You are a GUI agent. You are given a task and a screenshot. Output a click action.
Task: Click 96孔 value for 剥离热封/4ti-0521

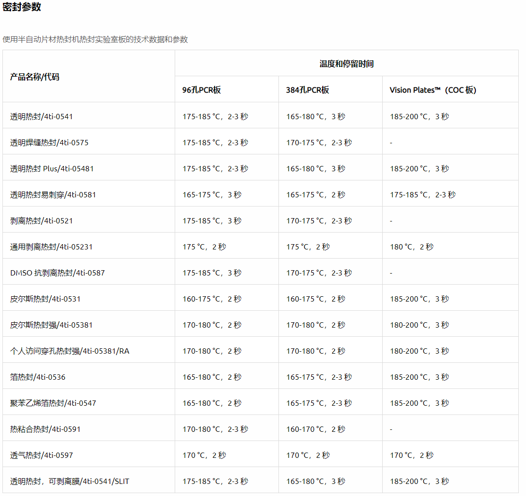point(212,220)
